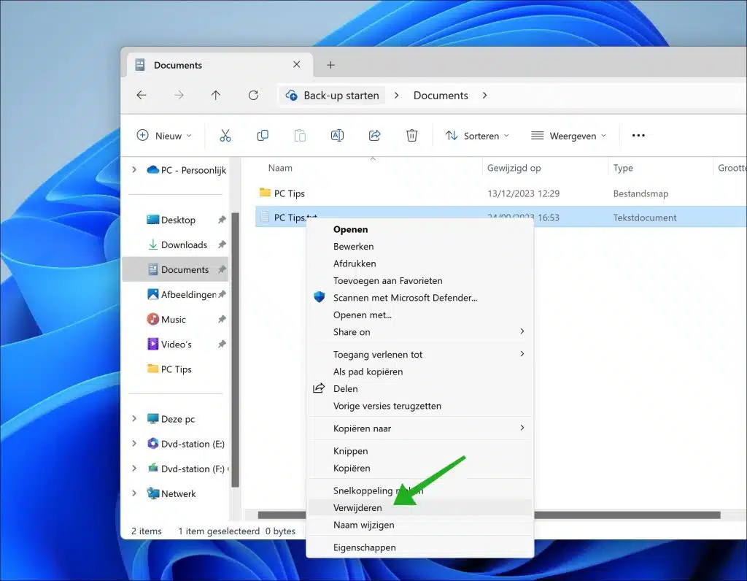Open the see-more ellipsis icon on the toolbar
The width and height of the screenshot is (747, 581).
[x=638, y=135]
